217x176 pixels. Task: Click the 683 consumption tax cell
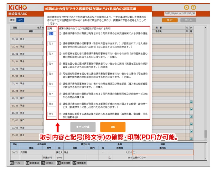(x=122, y=158)
